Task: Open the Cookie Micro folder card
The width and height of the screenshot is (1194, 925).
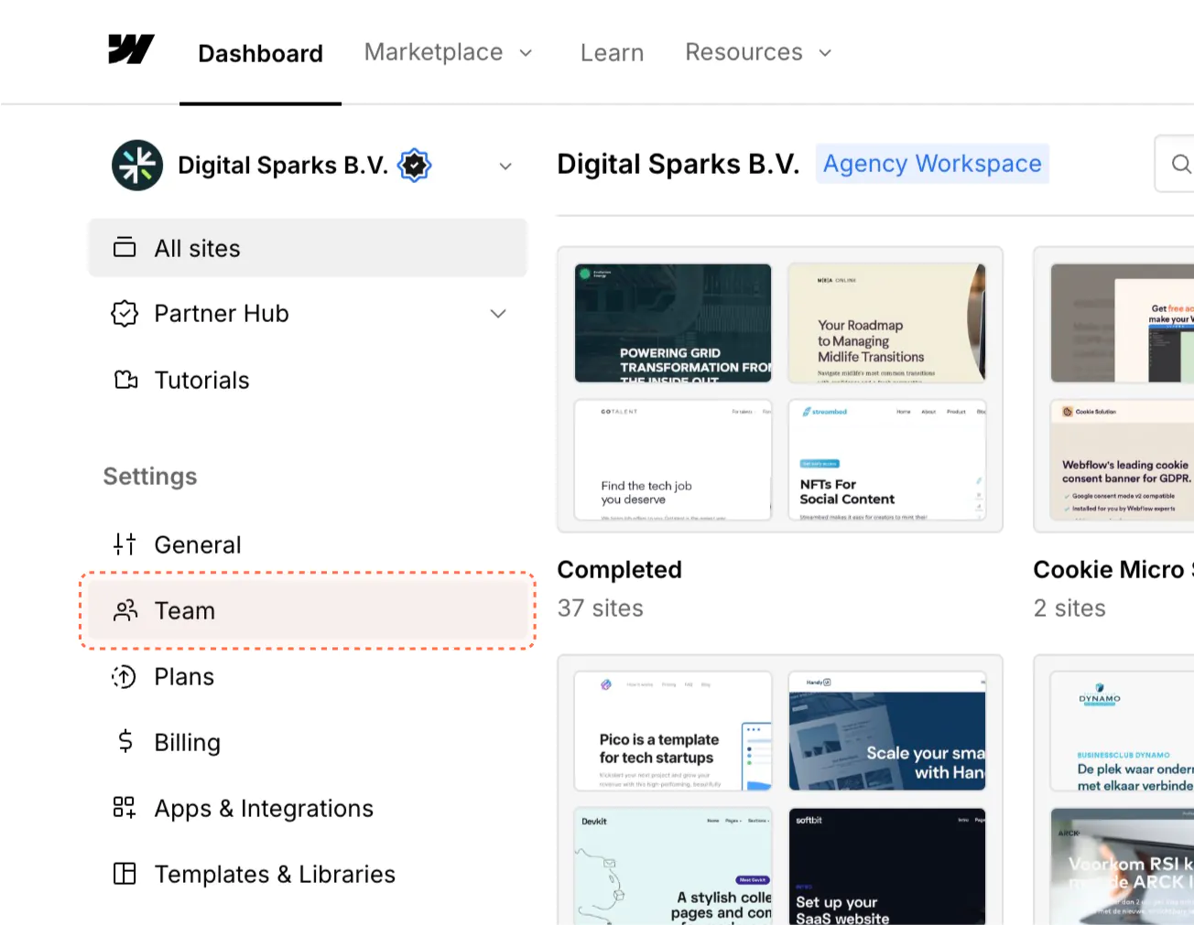Action: pos(1114,389)
